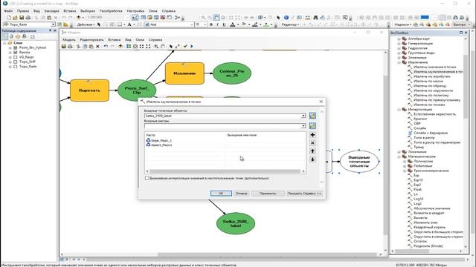Open the Arial font name dropdown
The width and height of the screenshot is (476, 267).
(x=192, y=24)
